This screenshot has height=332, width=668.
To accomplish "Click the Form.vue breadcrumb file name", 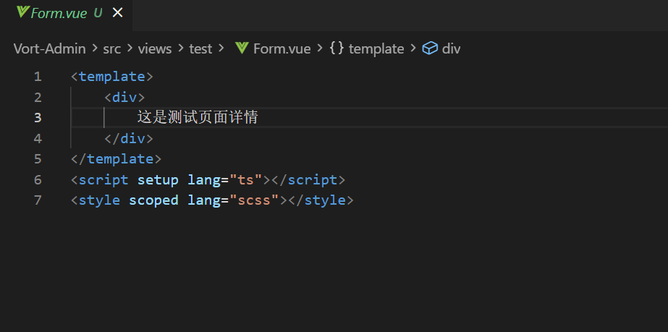I will pyautogui.click(x=282, y=48).
